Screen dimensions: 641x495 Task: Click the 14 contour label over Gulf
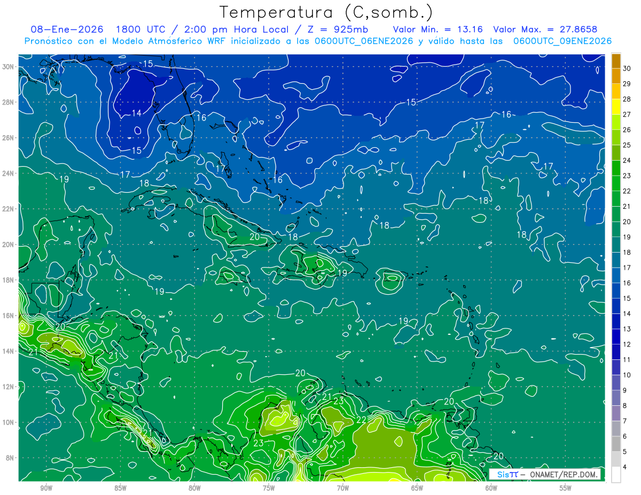click(x=137, y=113)
